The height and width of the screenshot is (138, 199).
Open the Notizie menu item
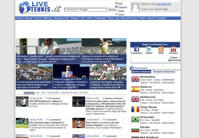click(x=29, y=18)
